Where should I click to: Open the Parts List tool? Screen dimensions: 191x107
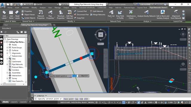[111, 14]
